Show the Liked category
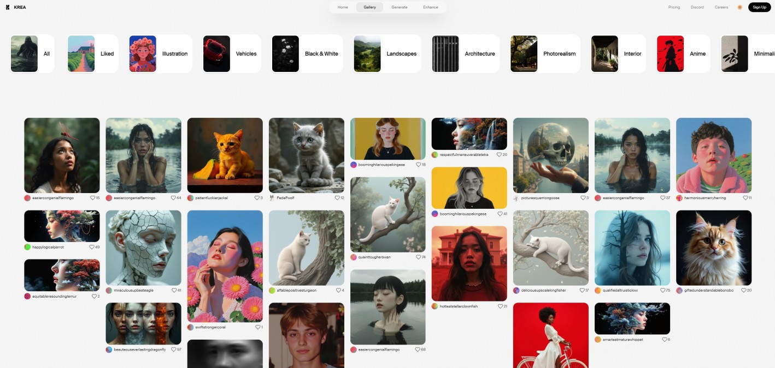775x368 pixels. 93,54
